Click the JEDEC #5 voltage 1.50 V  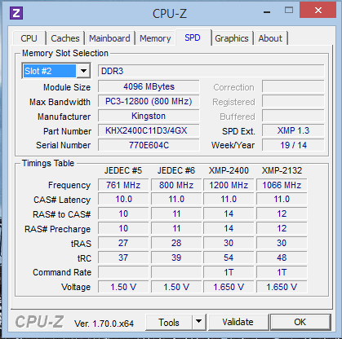click(123, 287)
